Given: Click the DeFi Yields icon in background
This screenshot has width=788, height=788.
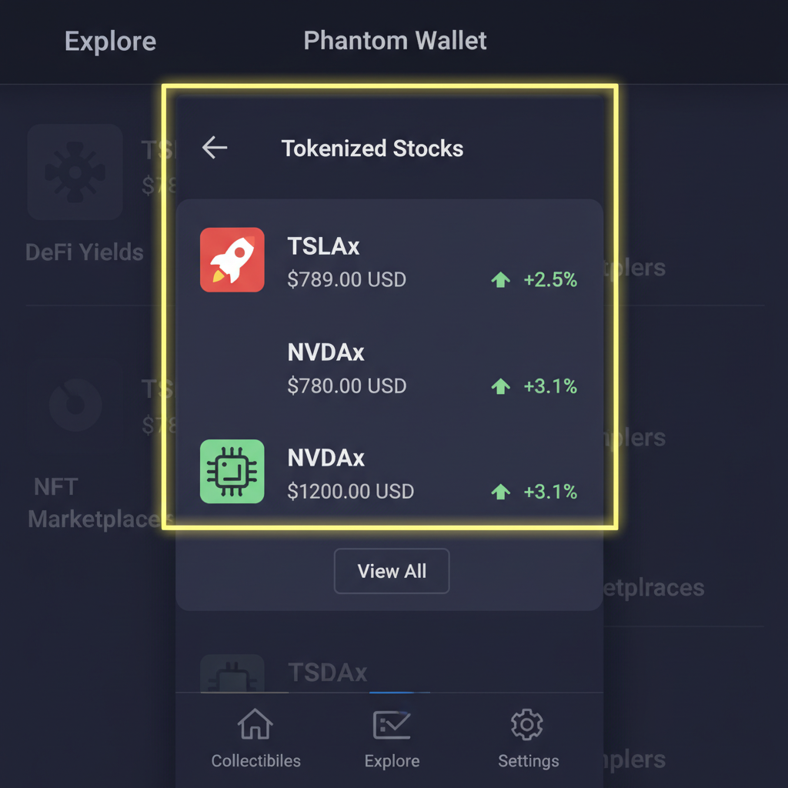Looking at the screenshot, I should click(x=75, y=172).
